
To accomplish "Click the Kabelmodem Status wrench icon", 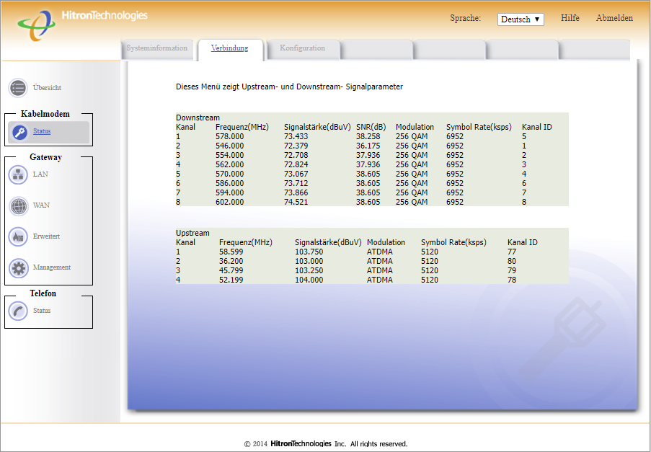I will [19, 132].
